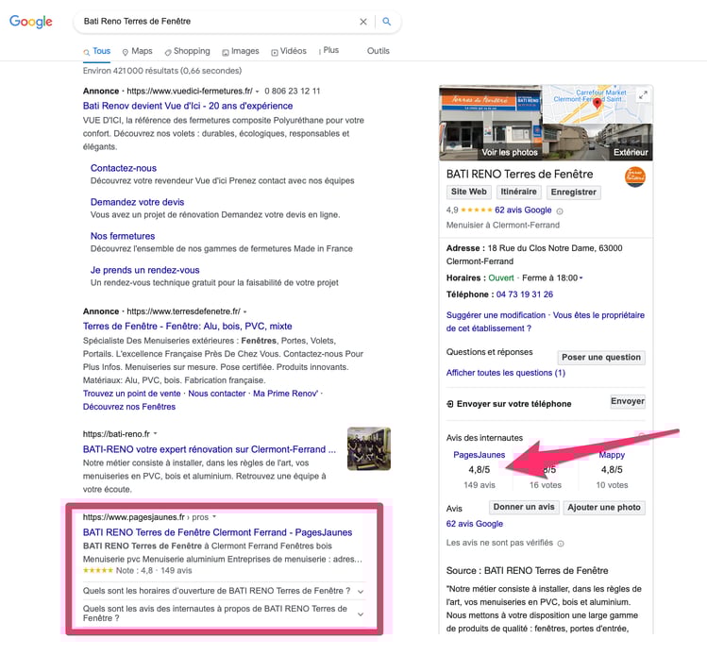Open the bati-reno.fr result thumbnail image
This screenshot has width=707, height=655.
[368, 449]
